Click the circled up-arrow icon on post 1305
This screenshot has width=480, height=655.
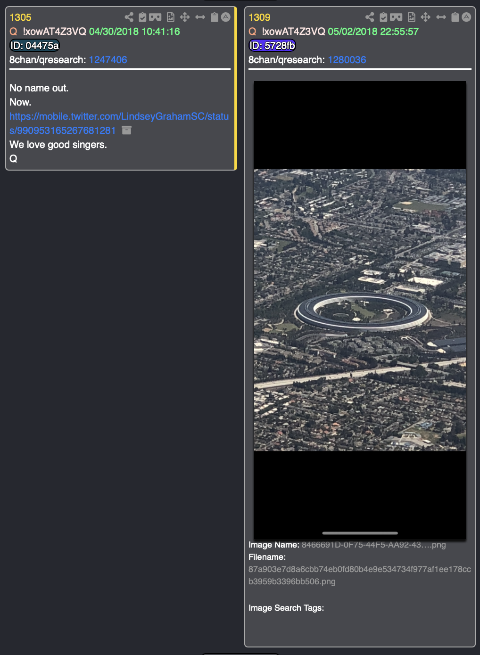226,17
